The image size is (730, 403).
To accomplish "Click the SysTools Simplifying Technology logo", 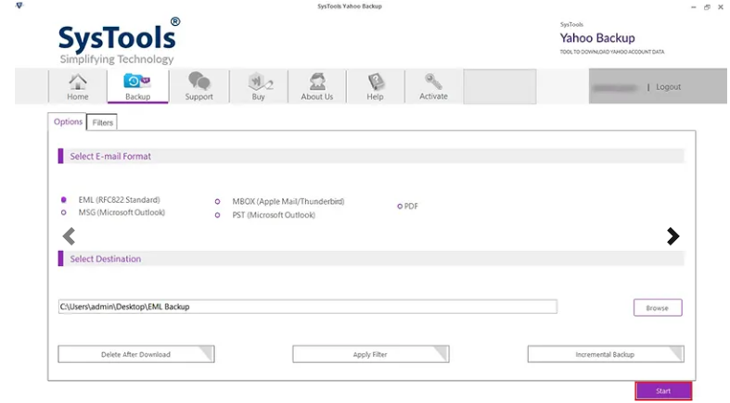I will coord(119,42).
